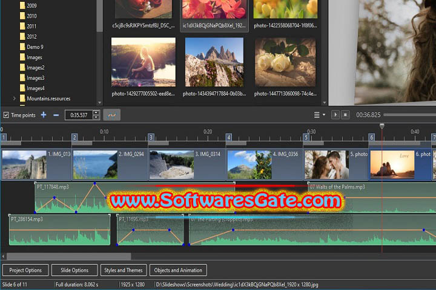Image resolution: width=436 pixels, height=290 pixels.
Task: Select the mountain peaks photo thumbnail
Action: pos(214,62)
